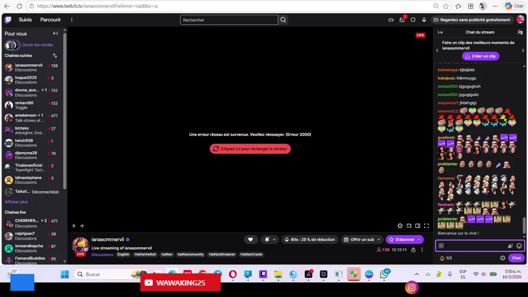This screenshot has height=297, width=528.
Task: Open the emote picker smiley in chat
Action: 519,246
